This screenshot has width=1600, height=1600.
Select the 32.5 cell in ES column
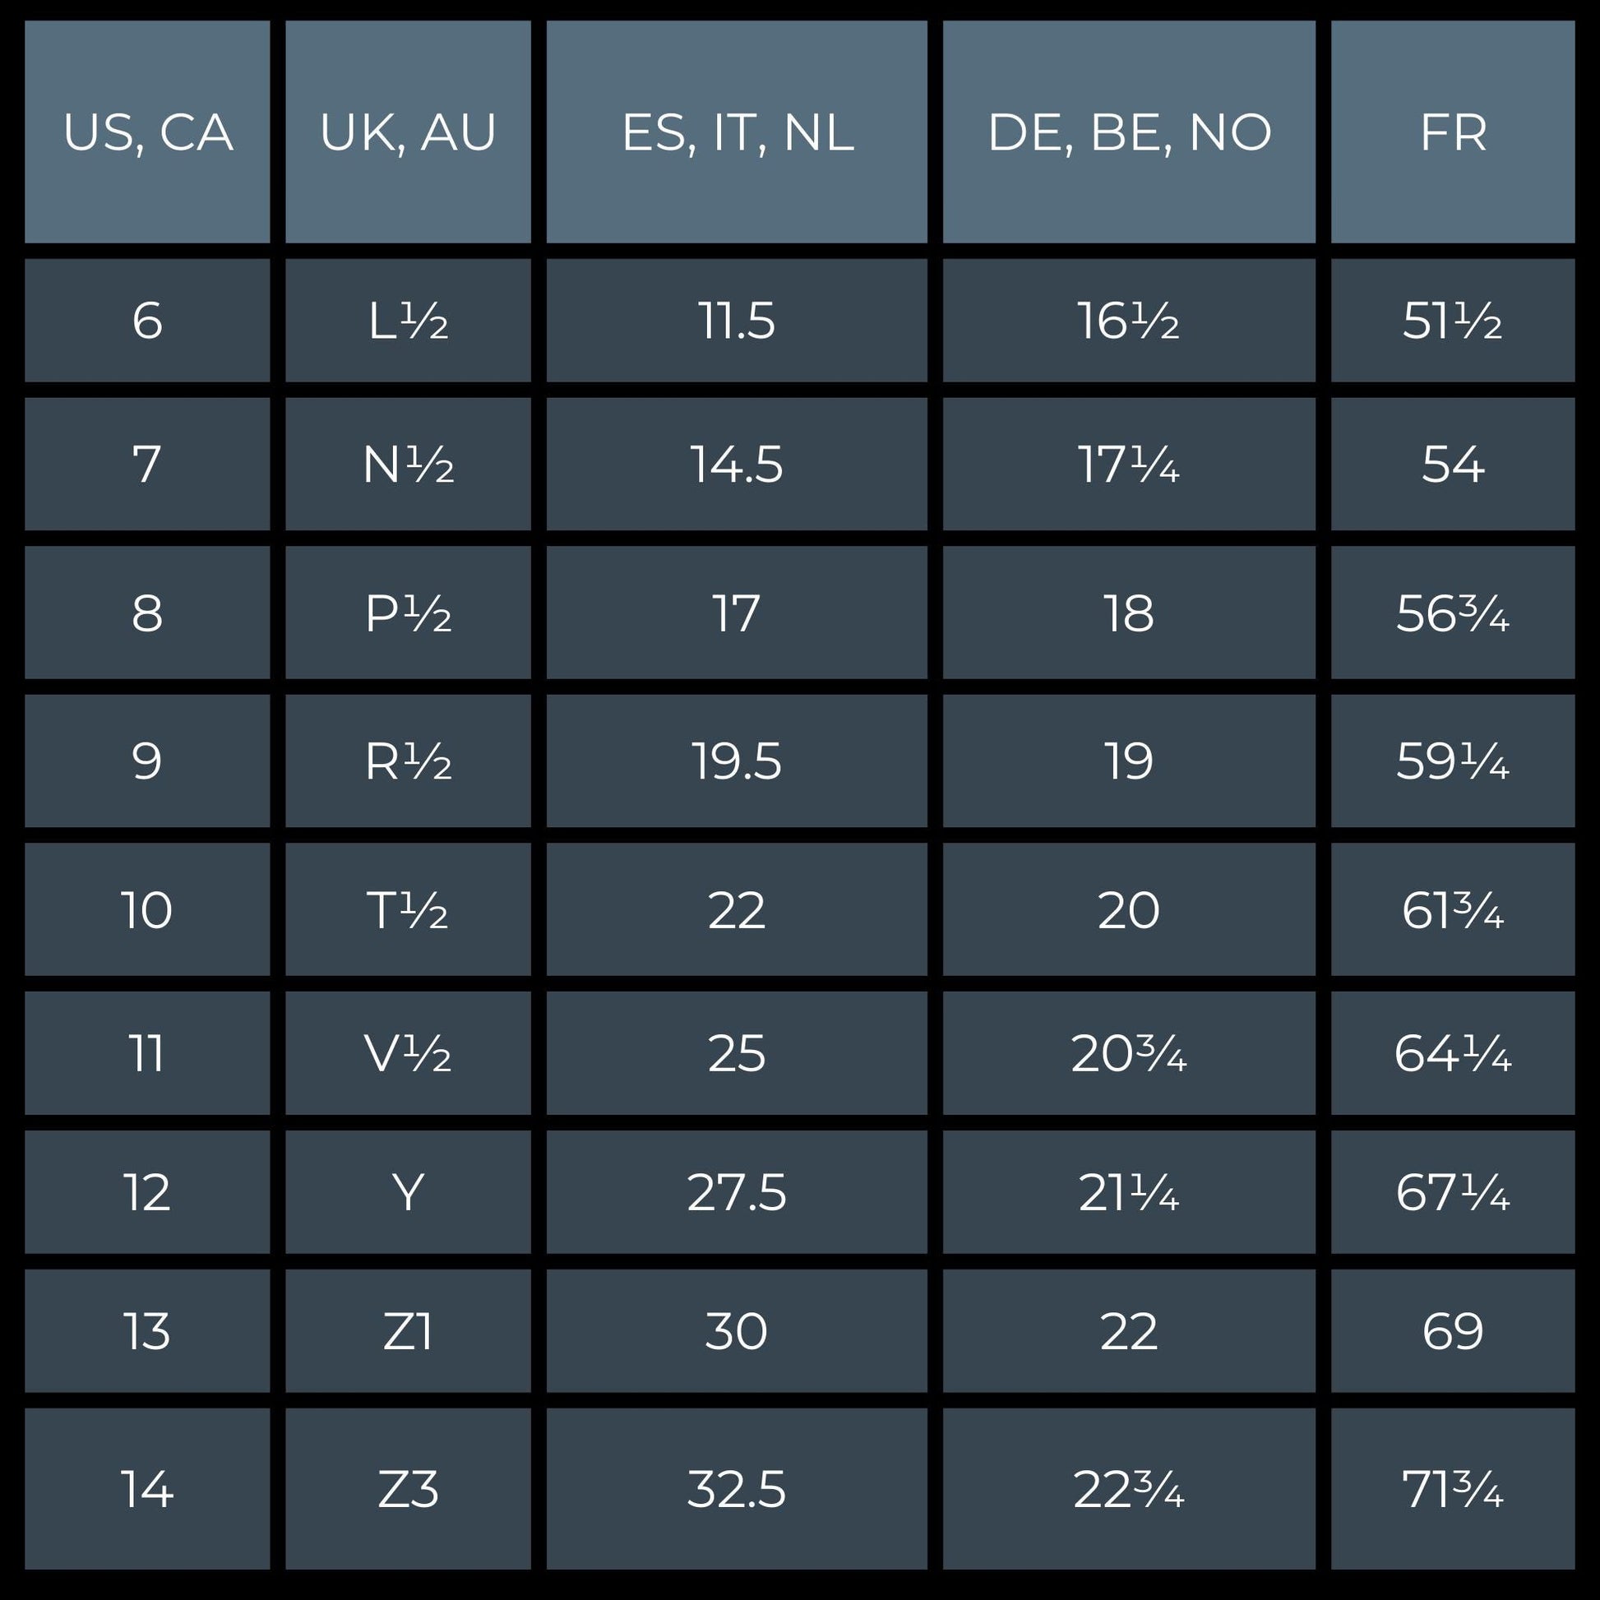point(736,1488)
